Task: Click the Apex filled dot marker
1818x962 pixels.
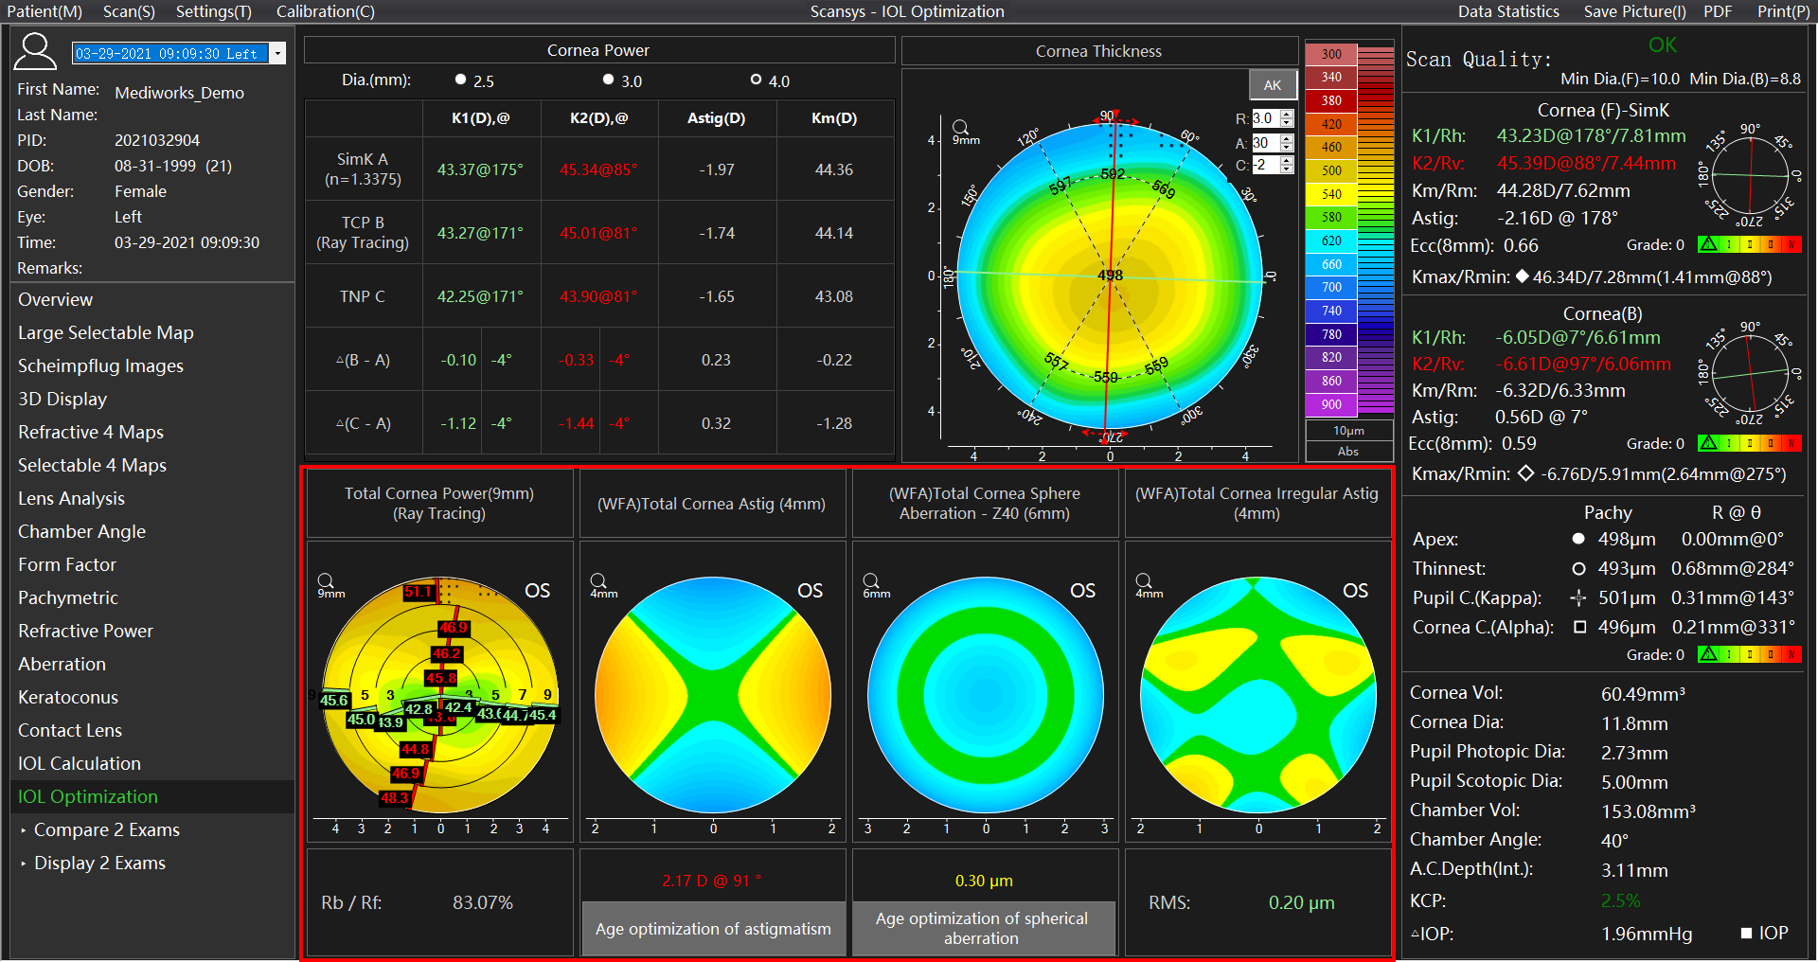Action: [x=1578, y=539]
